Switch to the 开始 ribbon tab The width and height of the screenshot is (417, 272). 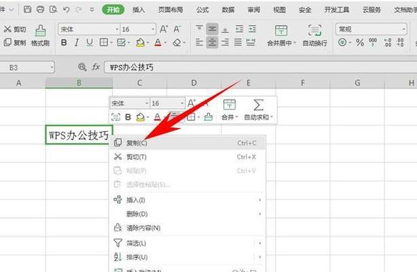113,10
